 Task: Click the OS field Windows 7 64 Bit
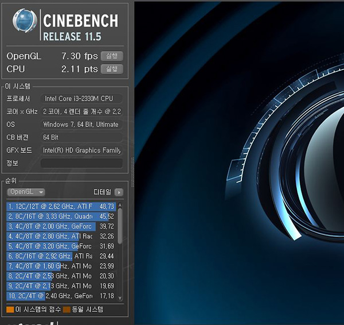point(81,125)
